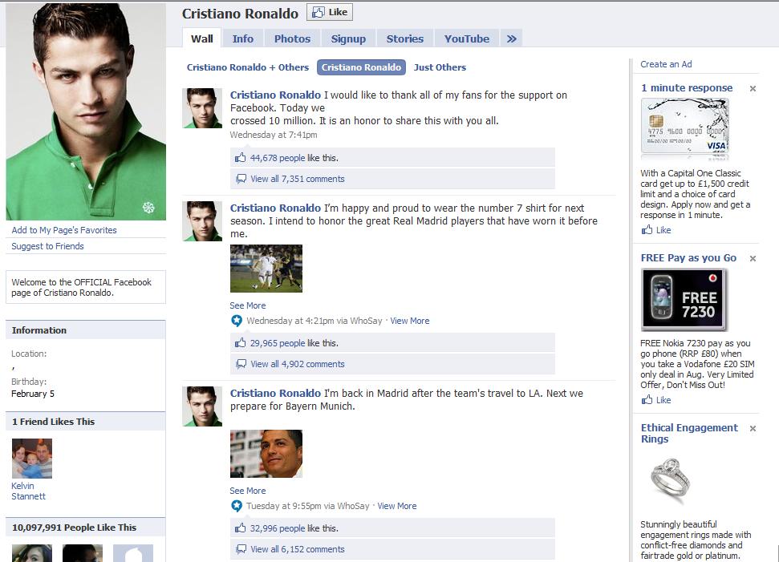Open Kelvin Stannett's profile photo
Image resolution: width=779 pixels, height=562 pixels.
pyautogui.click(x=32, y=459)
